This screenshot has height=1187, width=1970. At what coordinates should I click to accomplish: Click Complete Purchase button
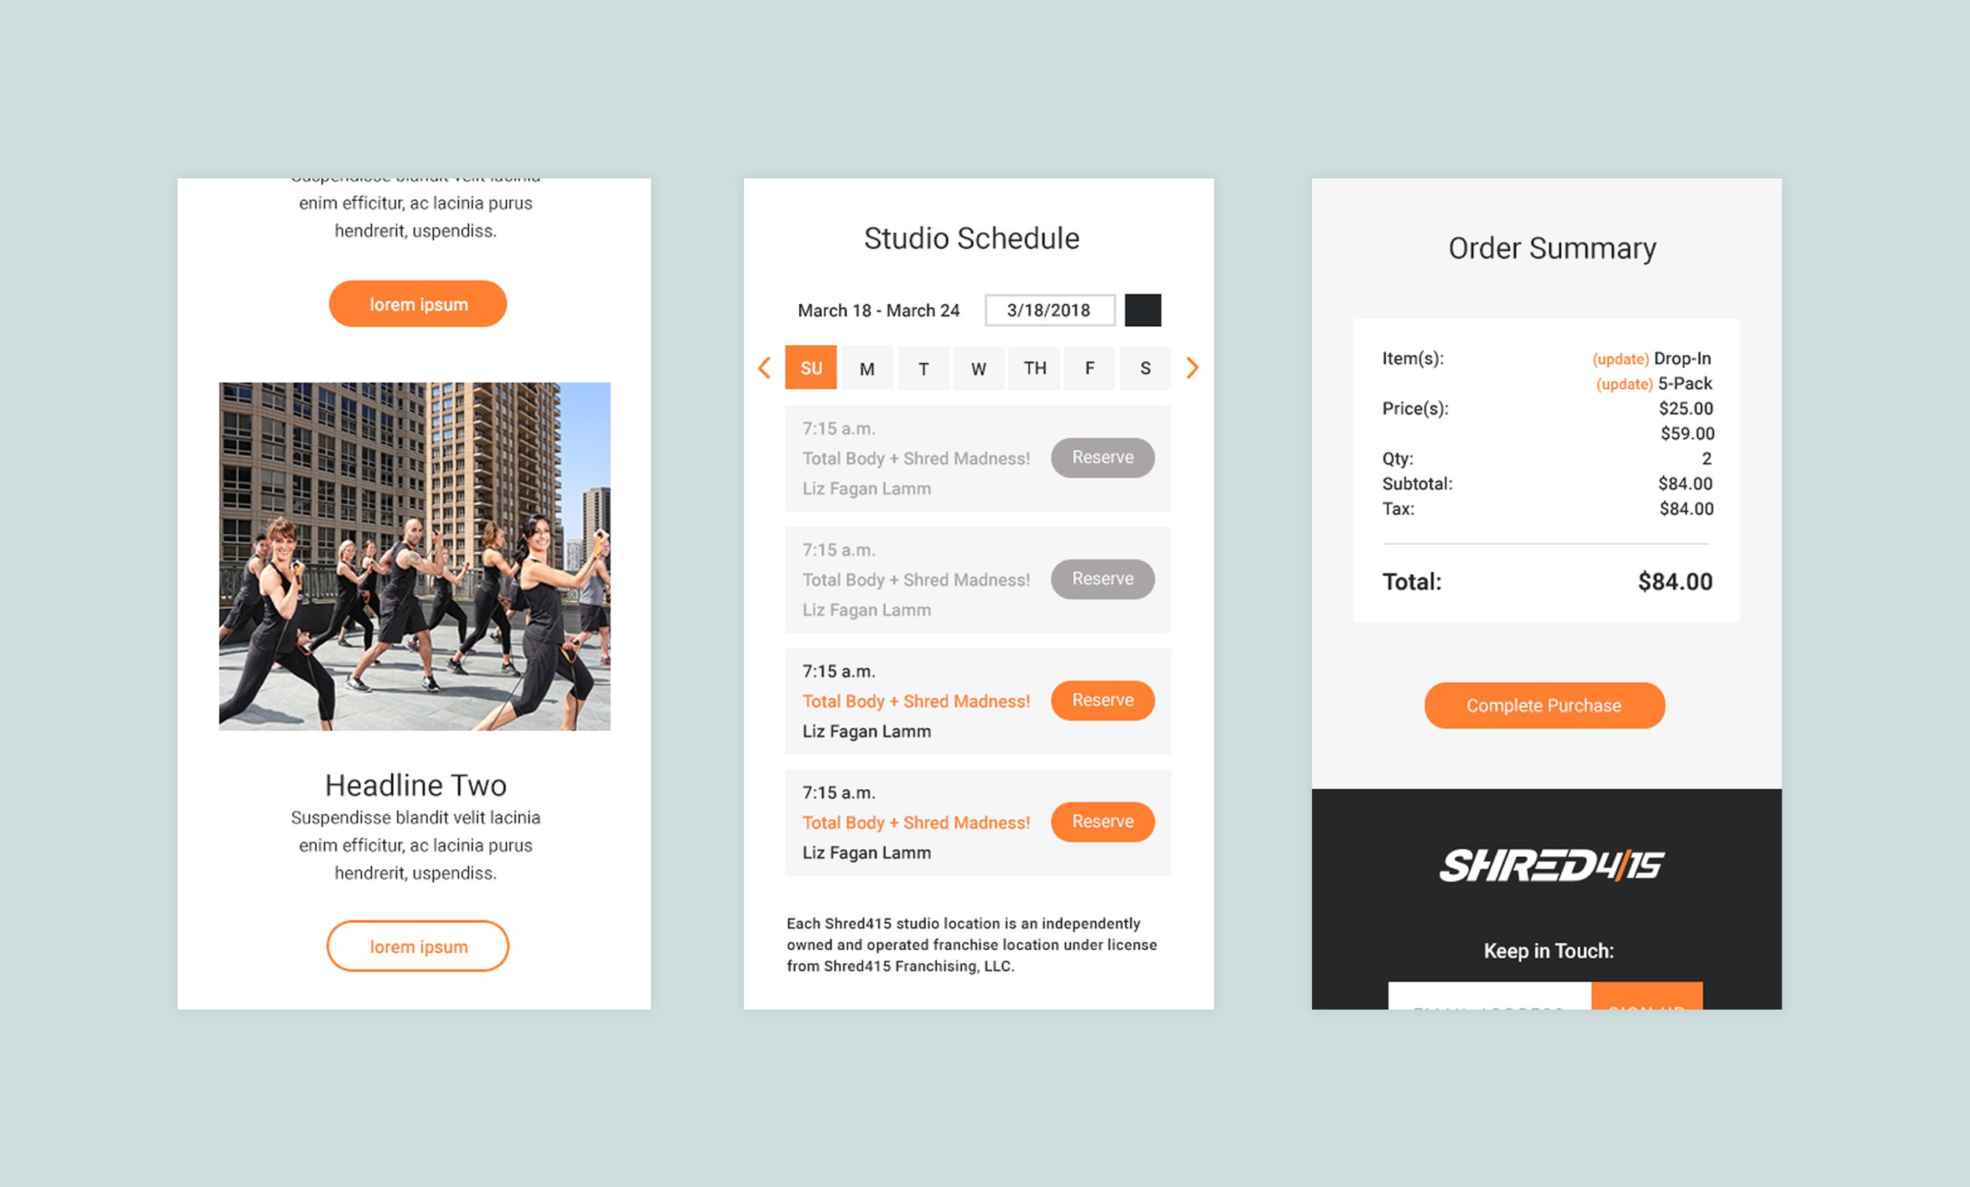[1544, 706]
